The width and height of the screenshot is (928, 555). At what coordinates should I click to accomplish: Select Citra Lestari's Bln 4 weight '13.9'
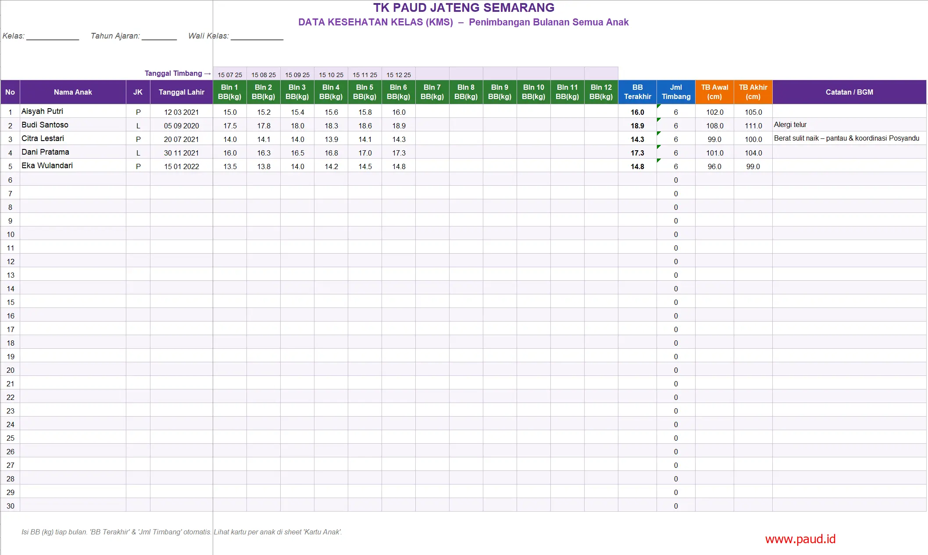[x=331, y=139]
